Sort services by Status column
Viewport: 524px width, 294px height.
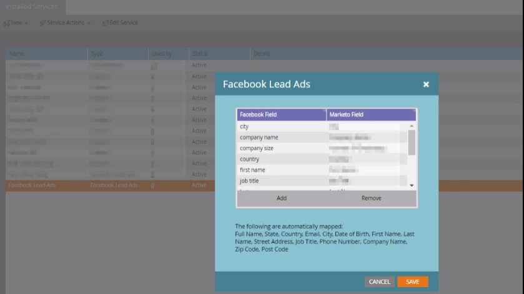pyautogui.click(x=219, y=54)
